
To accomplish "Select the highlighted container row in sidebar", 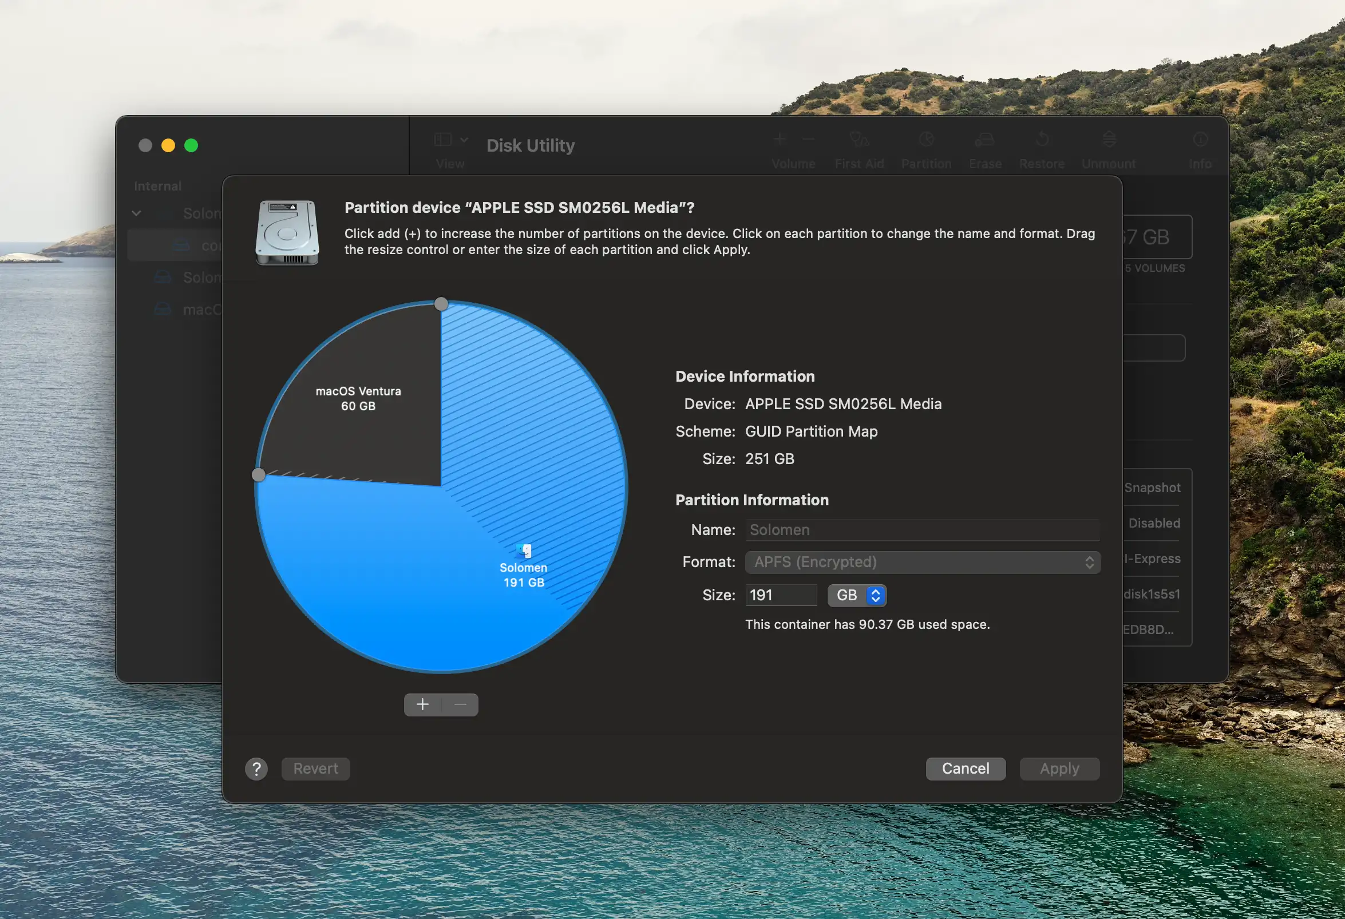I will click(x=175, y=245).
